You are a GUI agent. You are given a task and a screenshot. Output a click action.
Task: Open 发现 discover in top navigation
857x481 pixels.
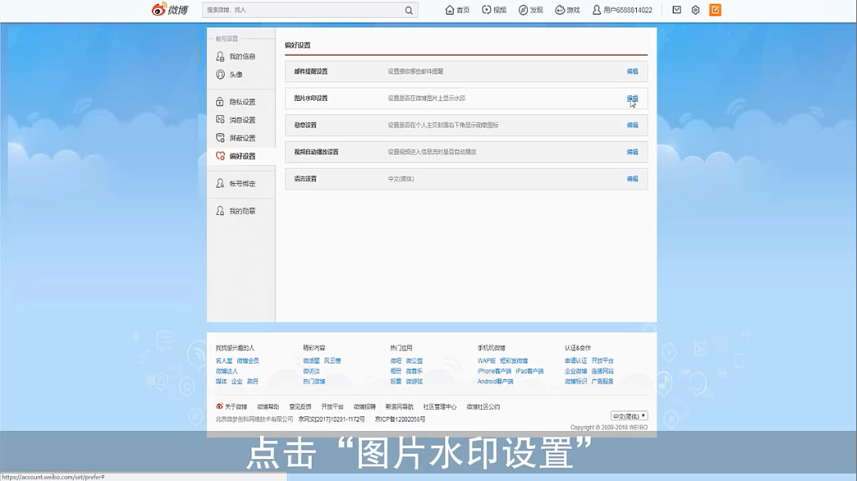(x=530, y=10)
